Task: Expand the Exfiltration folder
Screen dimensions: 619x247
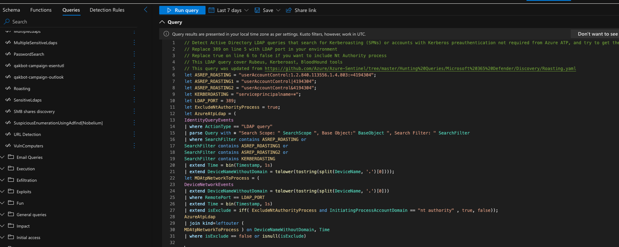Action: [x=2, y=180]
